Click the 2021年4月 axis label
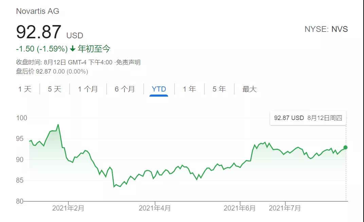 tap(155, 208)
